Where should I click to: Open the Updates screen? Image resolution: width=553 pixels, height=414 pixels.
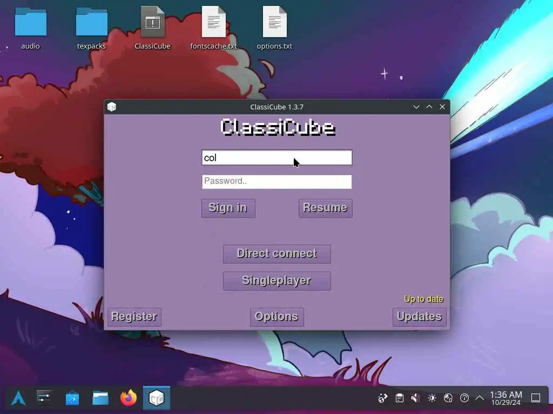(419, 317)
